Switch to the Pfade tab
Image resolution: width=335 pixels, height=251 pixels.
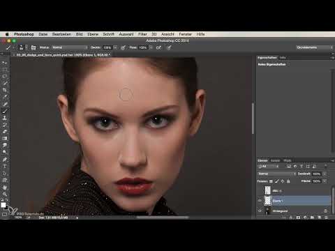pyautogui.click(x=288, y=160)
